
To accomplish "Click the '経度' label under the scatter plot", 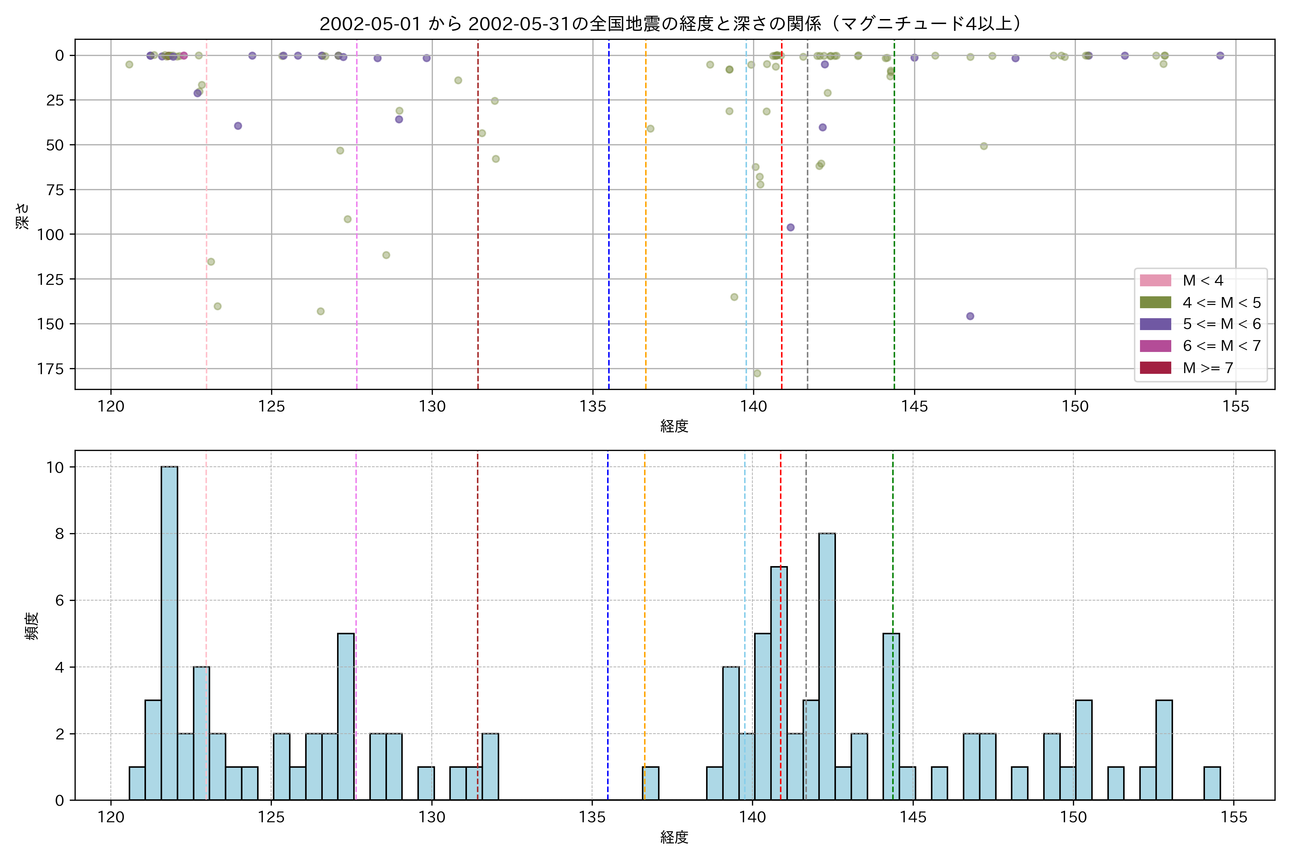I will pos(674,426).
